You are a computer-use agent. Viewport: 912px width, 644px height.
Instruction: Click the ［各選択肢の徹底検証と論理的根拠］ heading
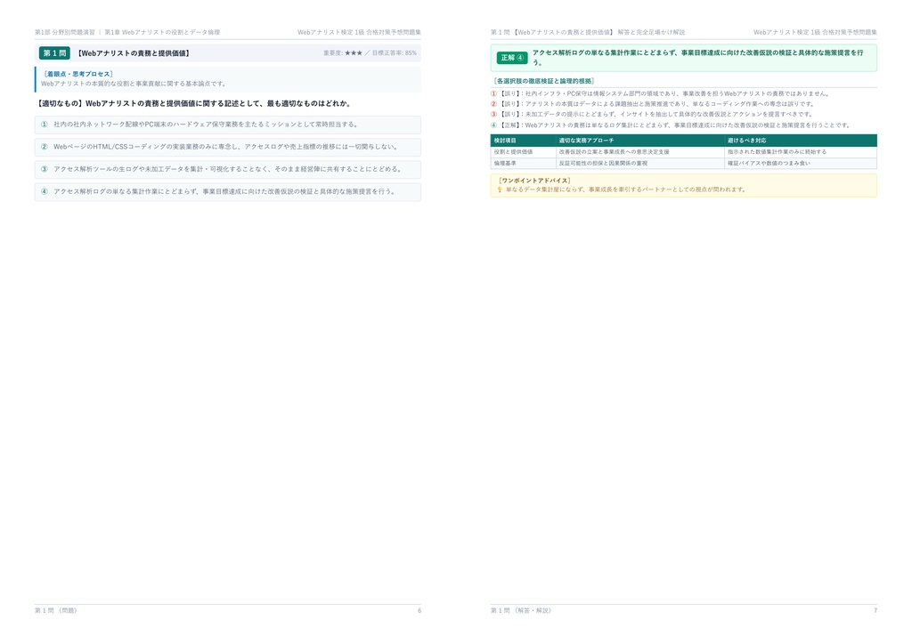point(543,81)
